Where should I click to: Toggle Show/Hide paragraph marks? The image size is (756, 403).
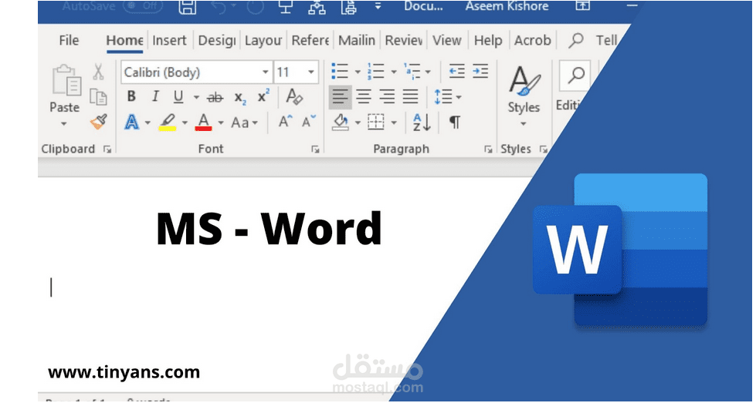(x=455, y=123)
